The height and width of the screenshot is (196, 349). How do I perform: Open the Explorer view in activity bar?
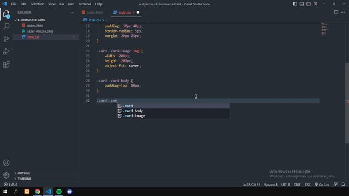pos(6,15)
